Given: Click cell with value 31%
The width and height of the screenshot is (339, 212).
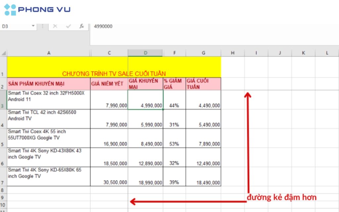Looking at the screenshot, I should tap(174, 119).
